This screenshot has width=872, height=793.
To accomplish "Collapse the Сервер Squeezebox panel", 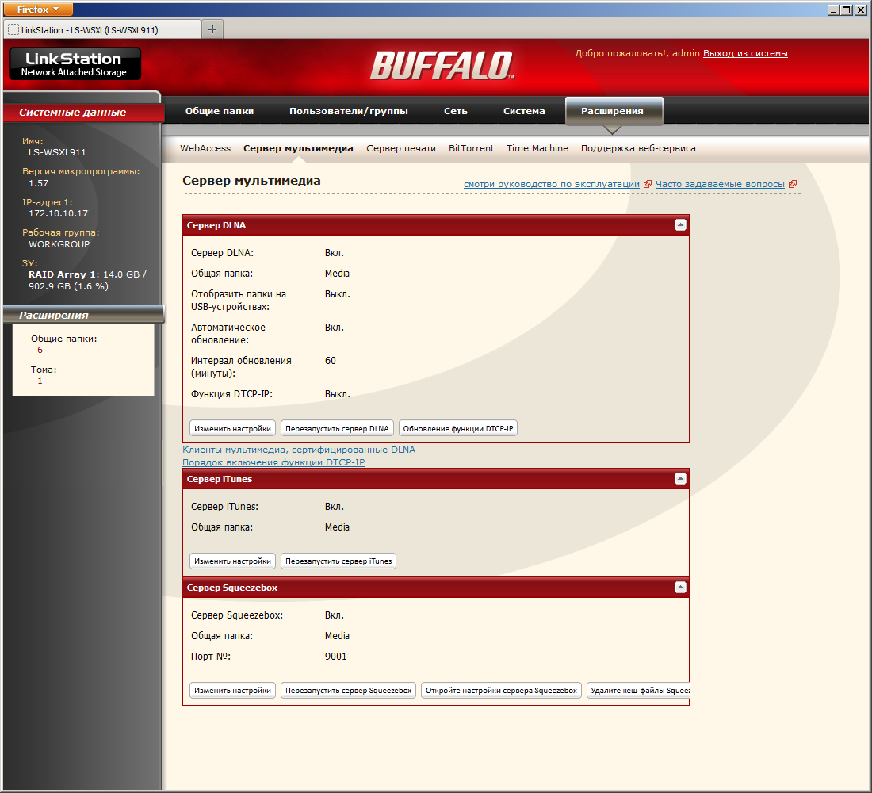I will pos(680,587).
